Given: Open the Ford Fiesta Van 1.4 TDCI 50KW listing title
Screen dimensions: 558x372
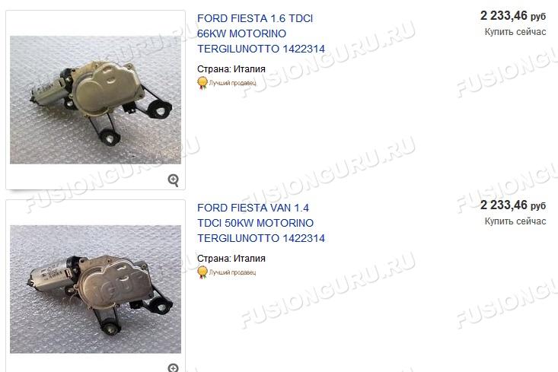Looking at the screenshot, I should click(x=261, y=223).
